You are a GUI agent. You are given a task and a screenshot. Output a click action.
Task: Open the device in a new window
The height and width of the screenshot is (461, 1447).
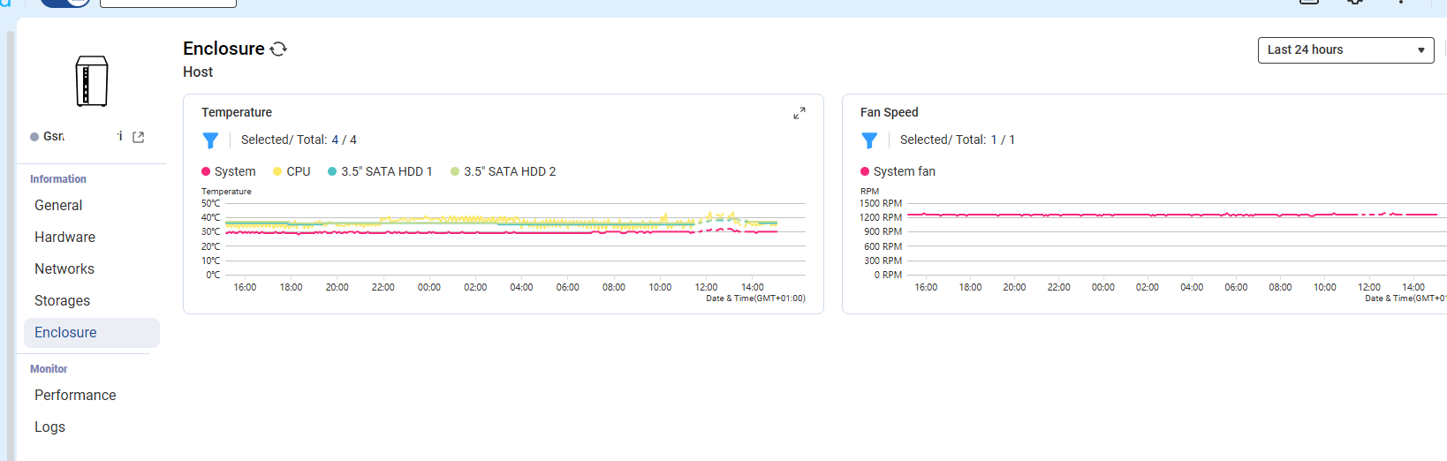[x=139, y=137]
